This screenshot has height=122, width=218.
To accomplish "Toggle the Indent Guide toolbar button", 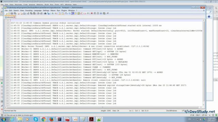I will coord(73,13).
